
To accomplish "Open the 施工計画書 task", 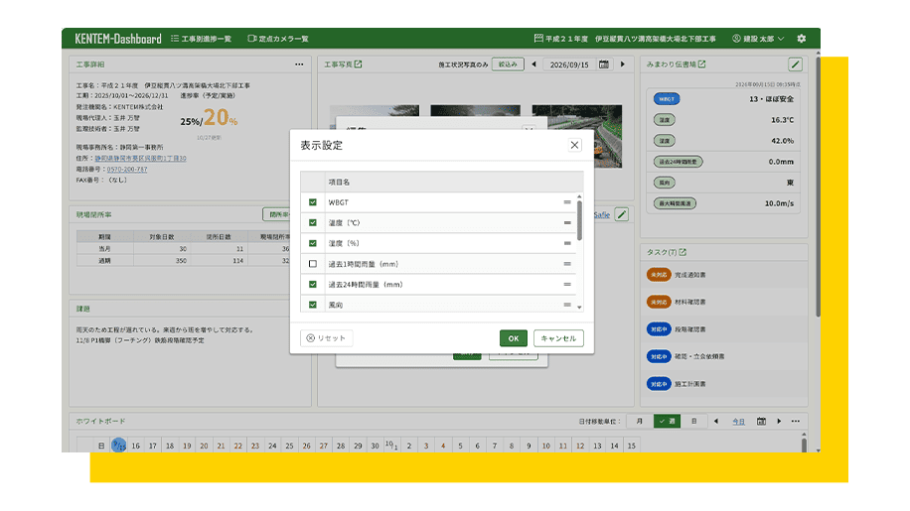I will pos(690,384).
